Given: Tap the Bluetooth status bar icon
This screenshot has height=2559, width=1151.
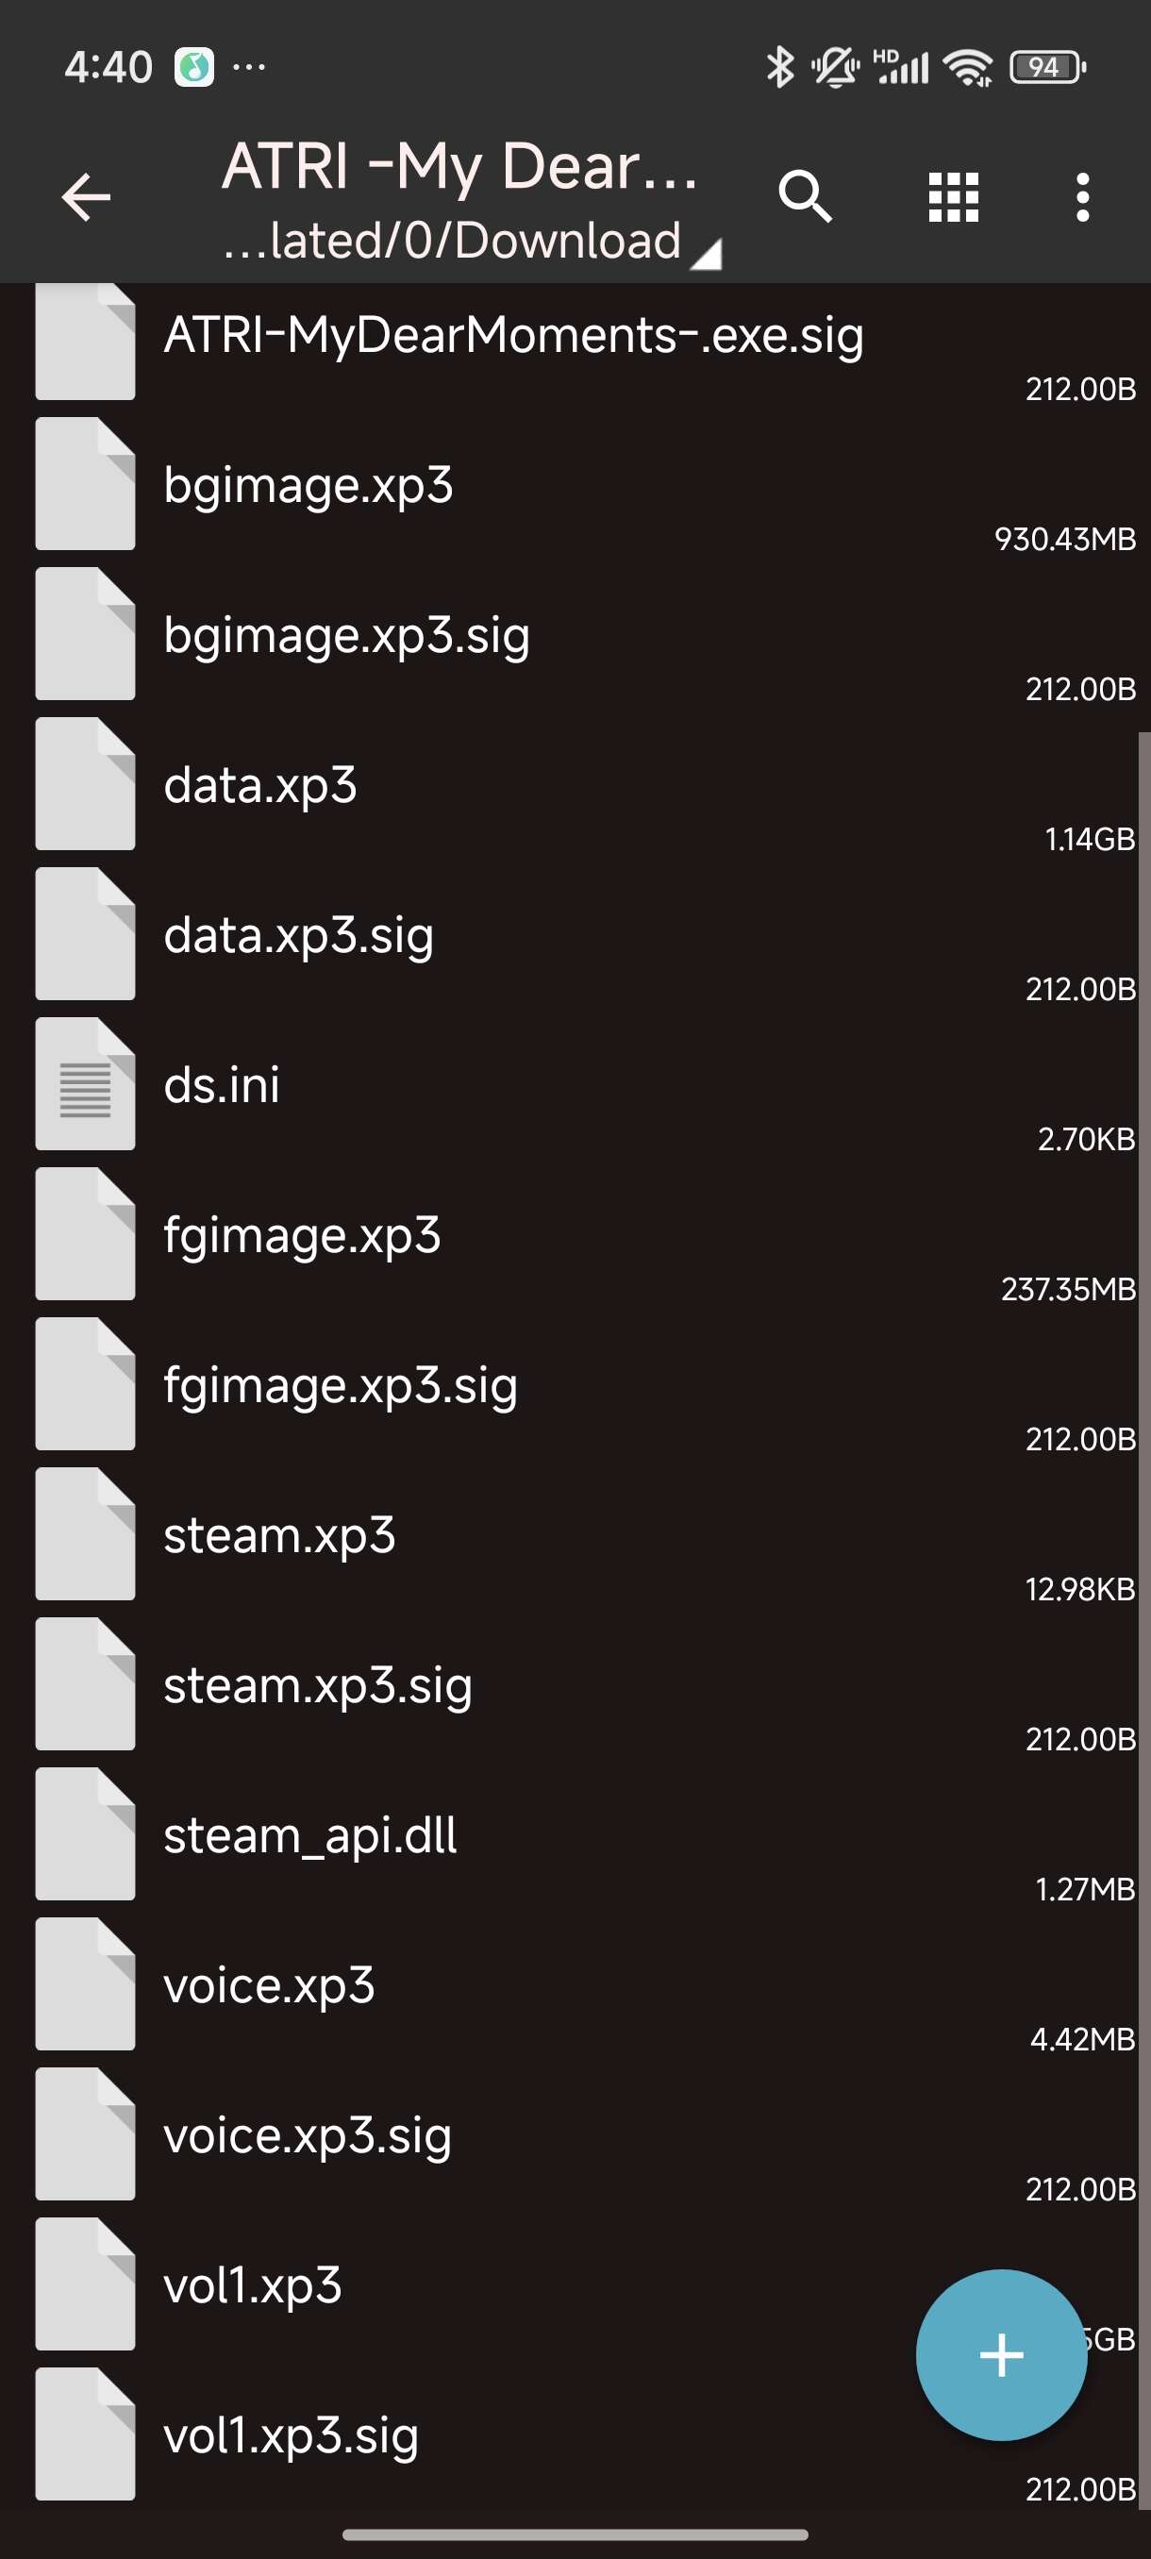Looking at the screenshot, I should [x=779, y=68].
